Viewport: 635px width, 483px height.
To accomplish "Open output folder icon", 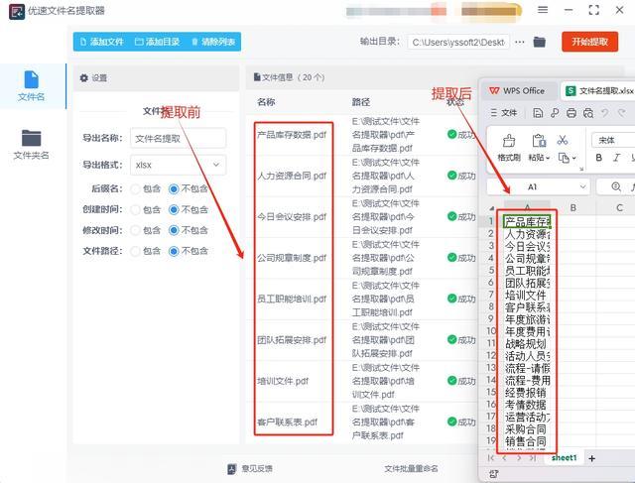I will [x=539, y=42].
